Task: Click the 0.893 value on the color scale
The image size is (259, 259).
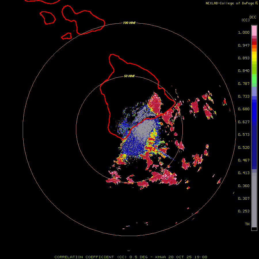Action: point(244,58)
